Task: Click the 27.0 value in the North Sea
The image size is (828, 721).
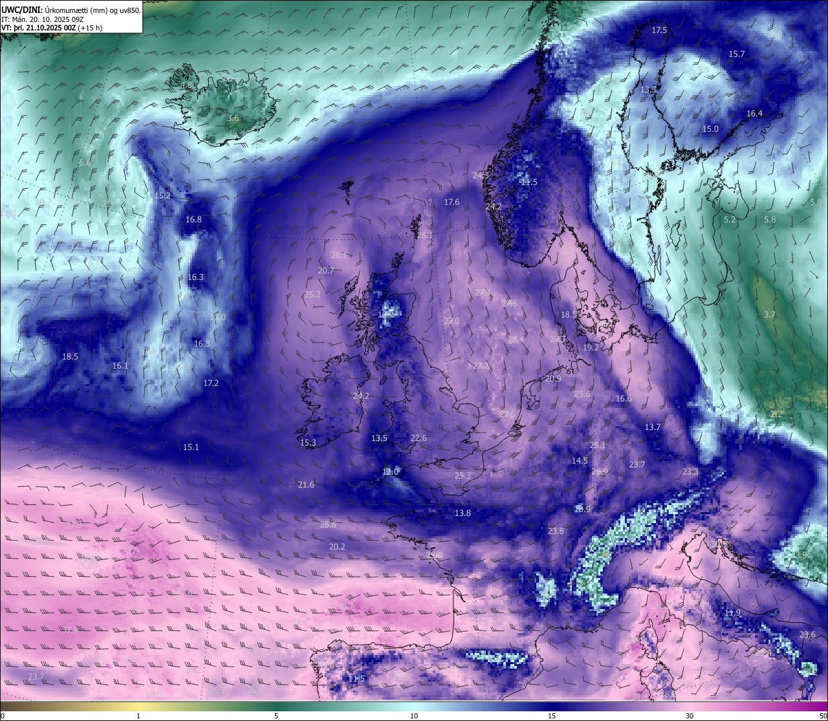Action: click(452, 321)
